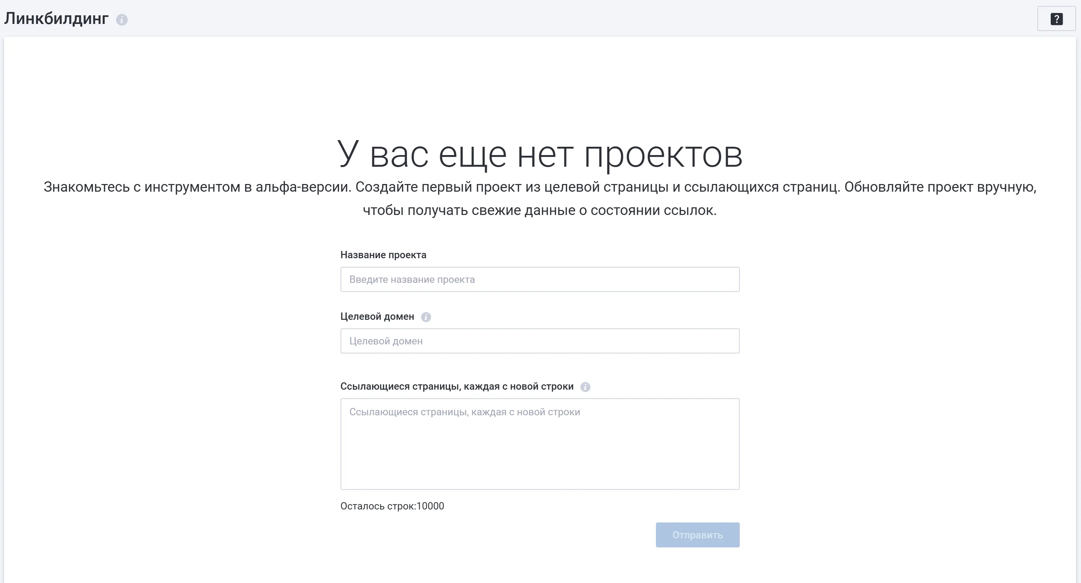
Task: Click the Название проекта label
Action: tap(383, 255)
